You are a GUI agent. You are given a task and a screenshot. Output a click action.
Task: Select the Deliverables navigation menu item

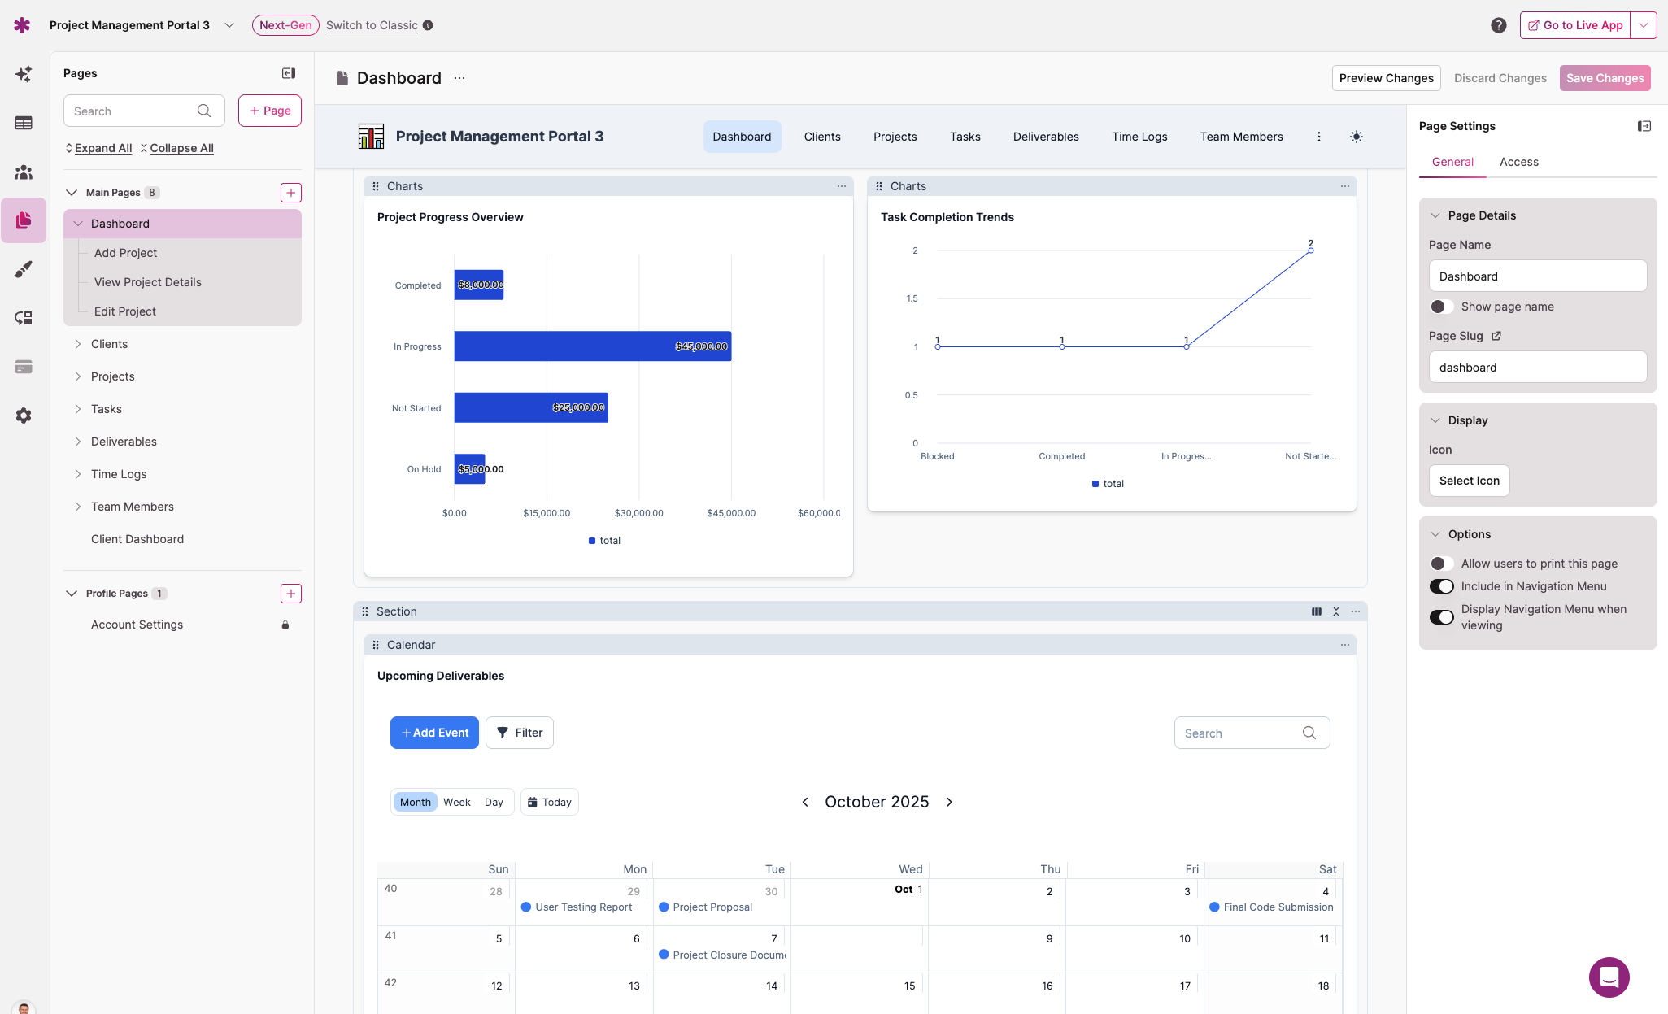1046,137
